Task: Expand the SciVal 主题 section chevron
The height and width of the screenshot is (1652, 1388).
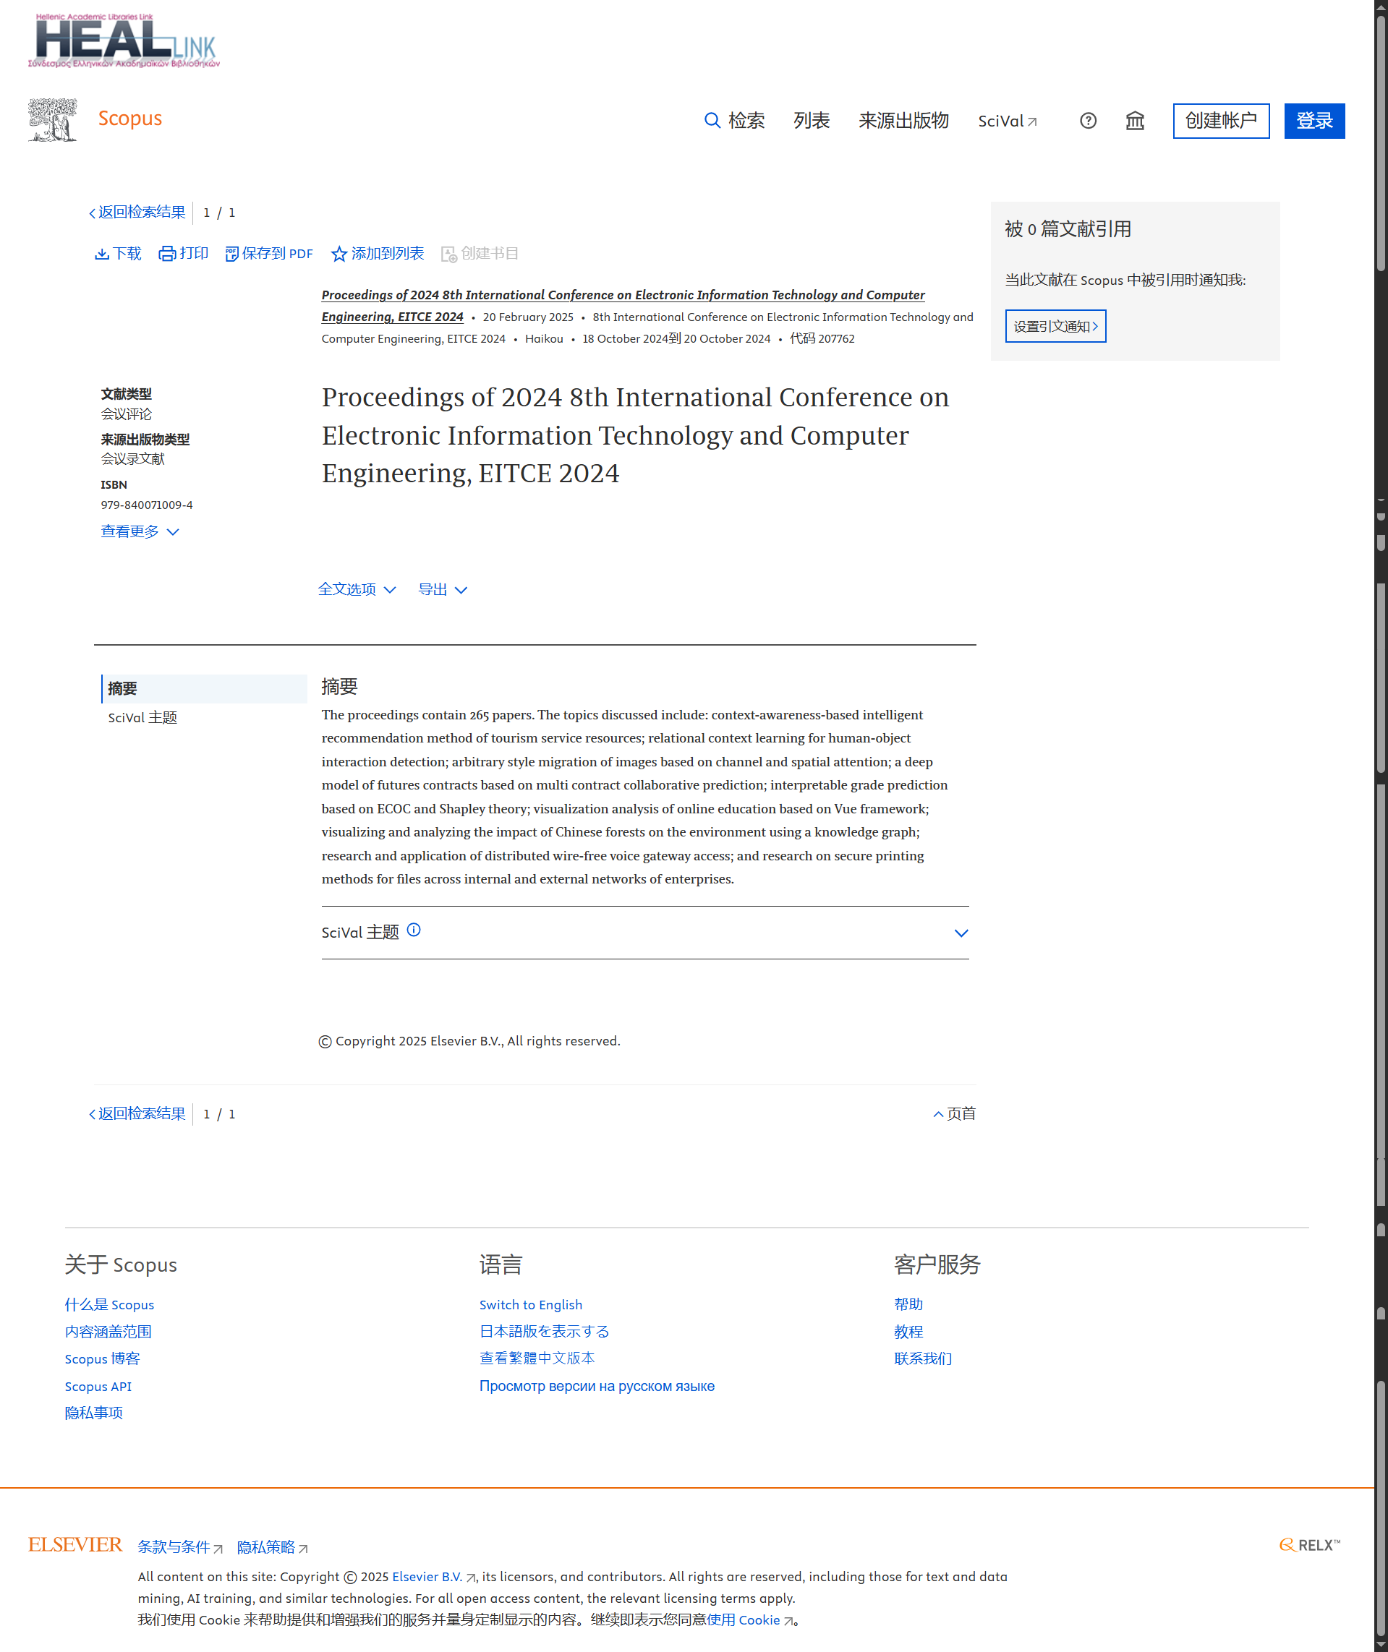Action: click(961, 933)
